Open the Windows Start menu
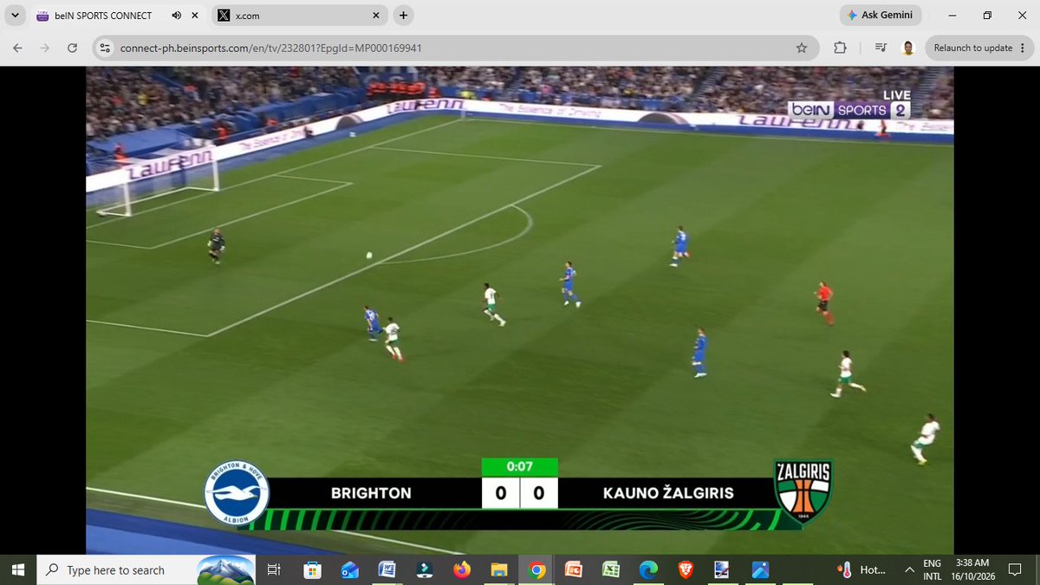The width and height of the screenshot is (1040, 585). (x=18, y=569)
